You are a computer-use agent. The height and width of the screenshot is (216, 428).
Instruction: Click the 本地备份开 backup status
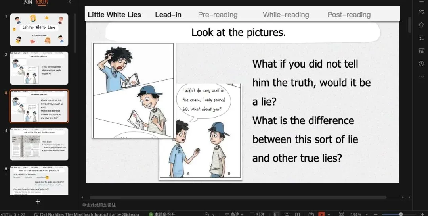[x=162, y=214]
